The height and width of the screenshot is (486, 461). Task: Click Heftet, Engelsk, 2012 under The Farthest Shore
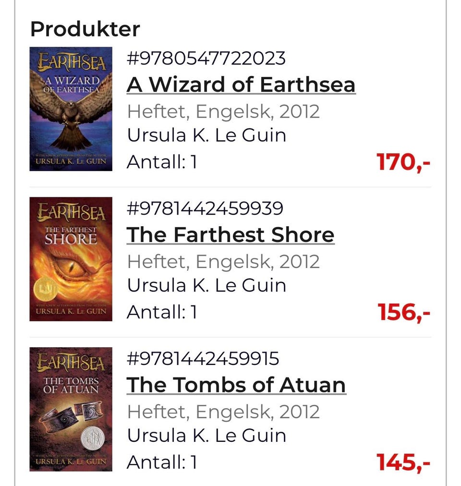223,262
